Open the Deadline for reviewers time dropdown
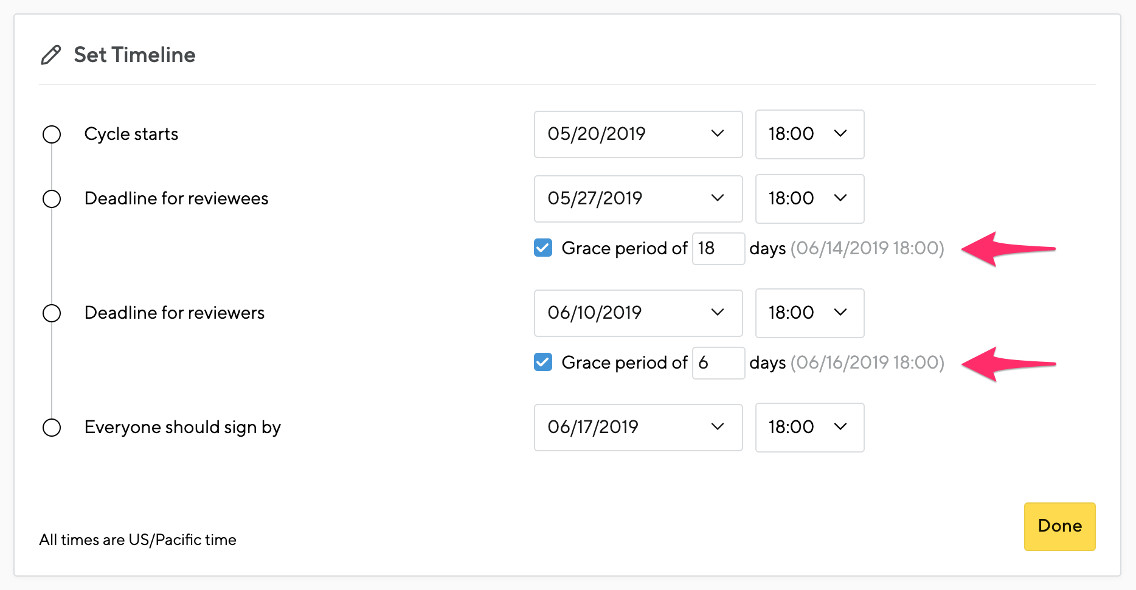 (x=809, y=313)
